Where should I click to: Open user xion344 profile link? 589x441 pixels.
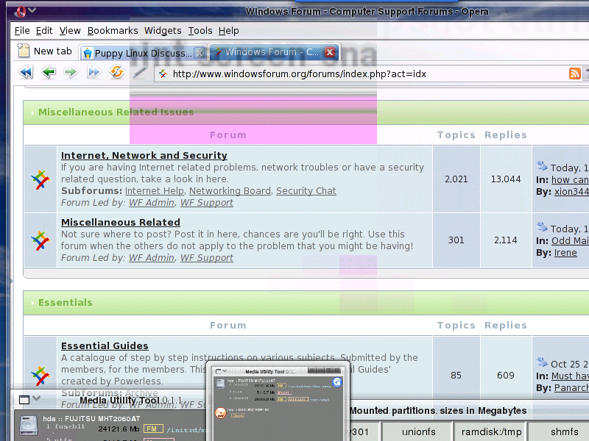coord(571,192)
